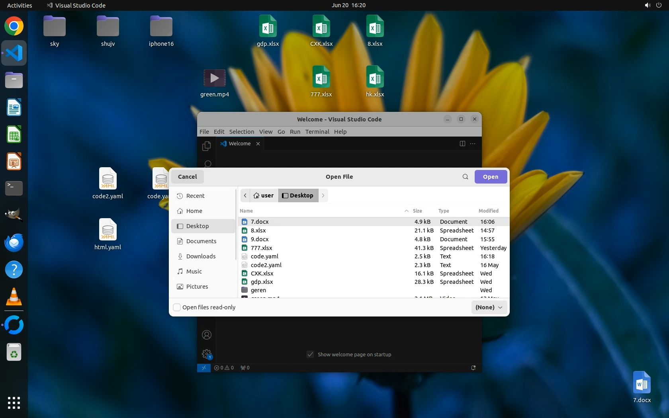Uncheck Show welcome page on startup

310,354
